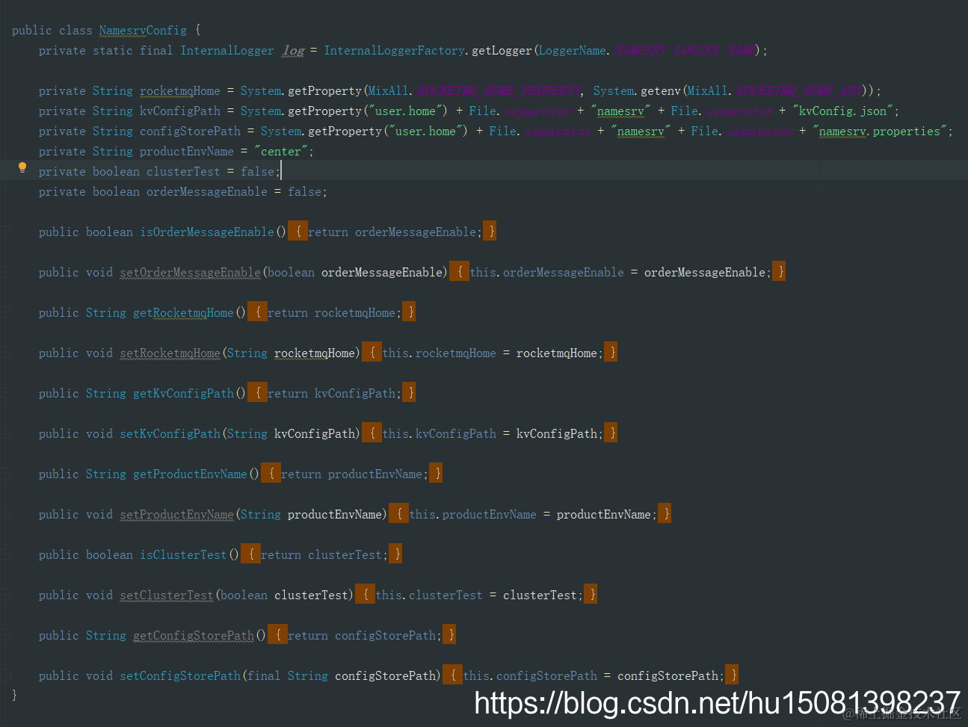The image size is (968, 727).
Task: Click closing brace highlight of setConfigStorePath method
Action: (733, 675)
